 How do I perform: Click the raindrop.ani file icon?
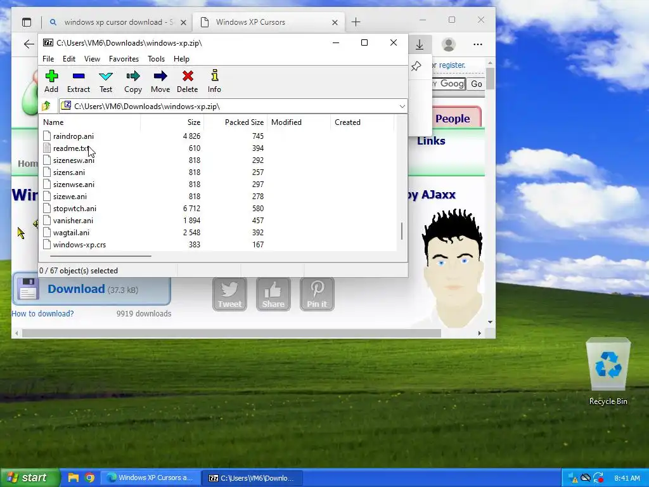47,136
